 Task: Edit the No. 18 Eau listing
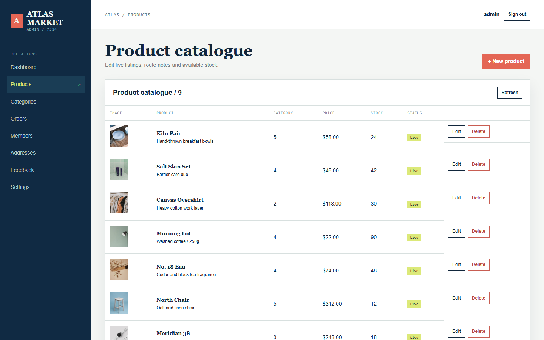(456, 264)
